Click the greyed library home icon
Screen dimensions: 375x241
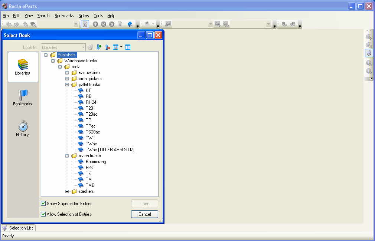tap(90, 47)
